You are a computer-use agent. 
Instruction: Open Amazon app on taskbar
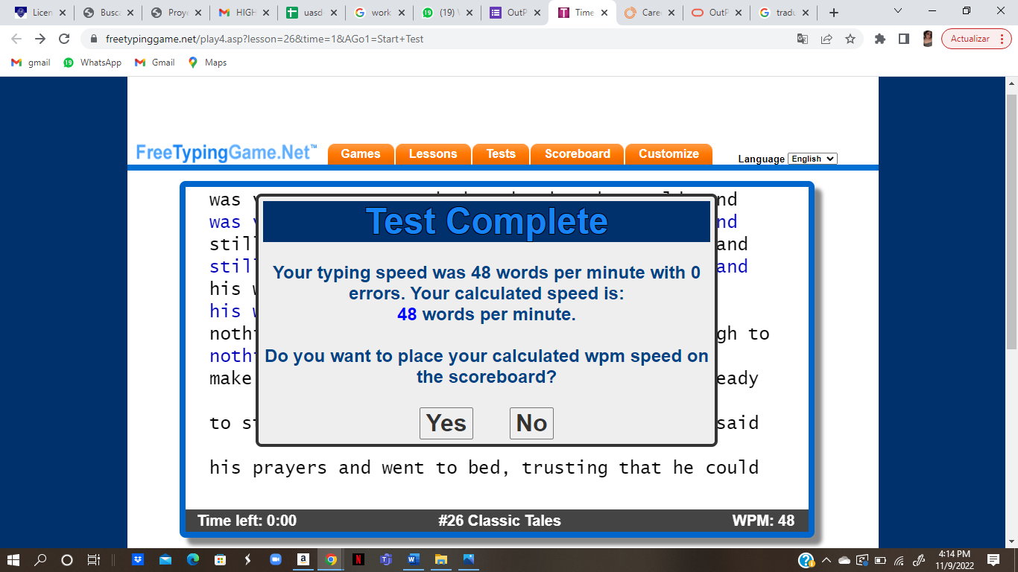click(303, 559)
